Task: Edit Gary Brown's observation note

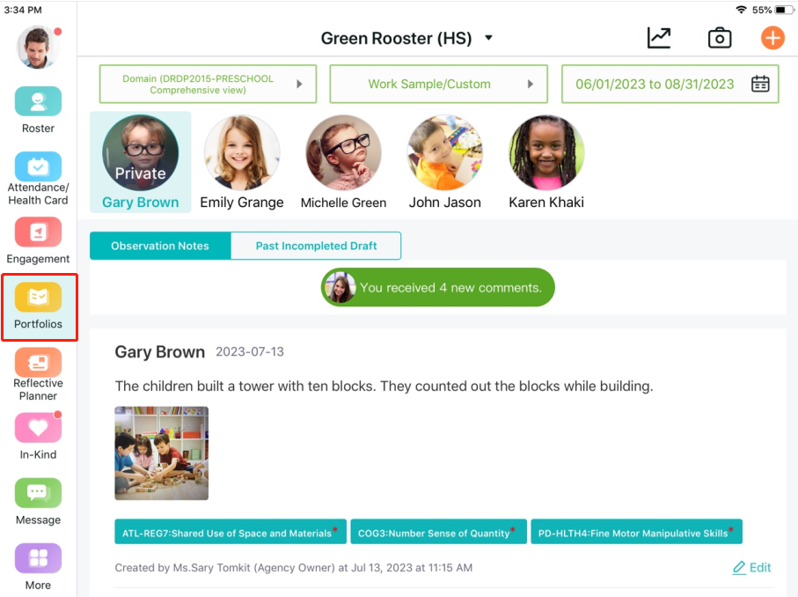Action: [x=751, y=567]
